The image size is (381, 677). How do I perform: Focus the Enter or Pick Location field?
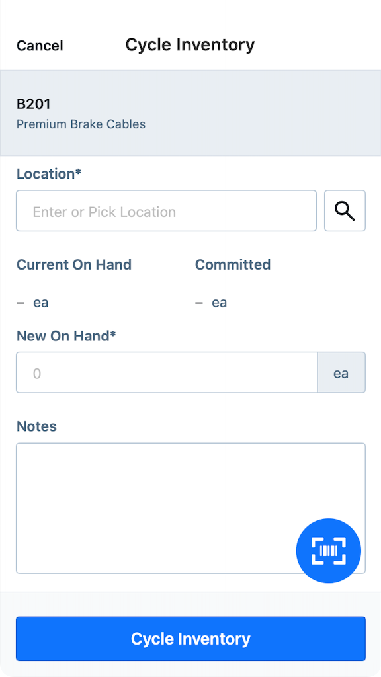(165, 210)
